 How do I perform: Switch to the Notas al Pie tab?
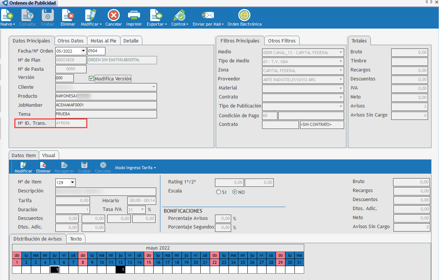pos(103,41)
